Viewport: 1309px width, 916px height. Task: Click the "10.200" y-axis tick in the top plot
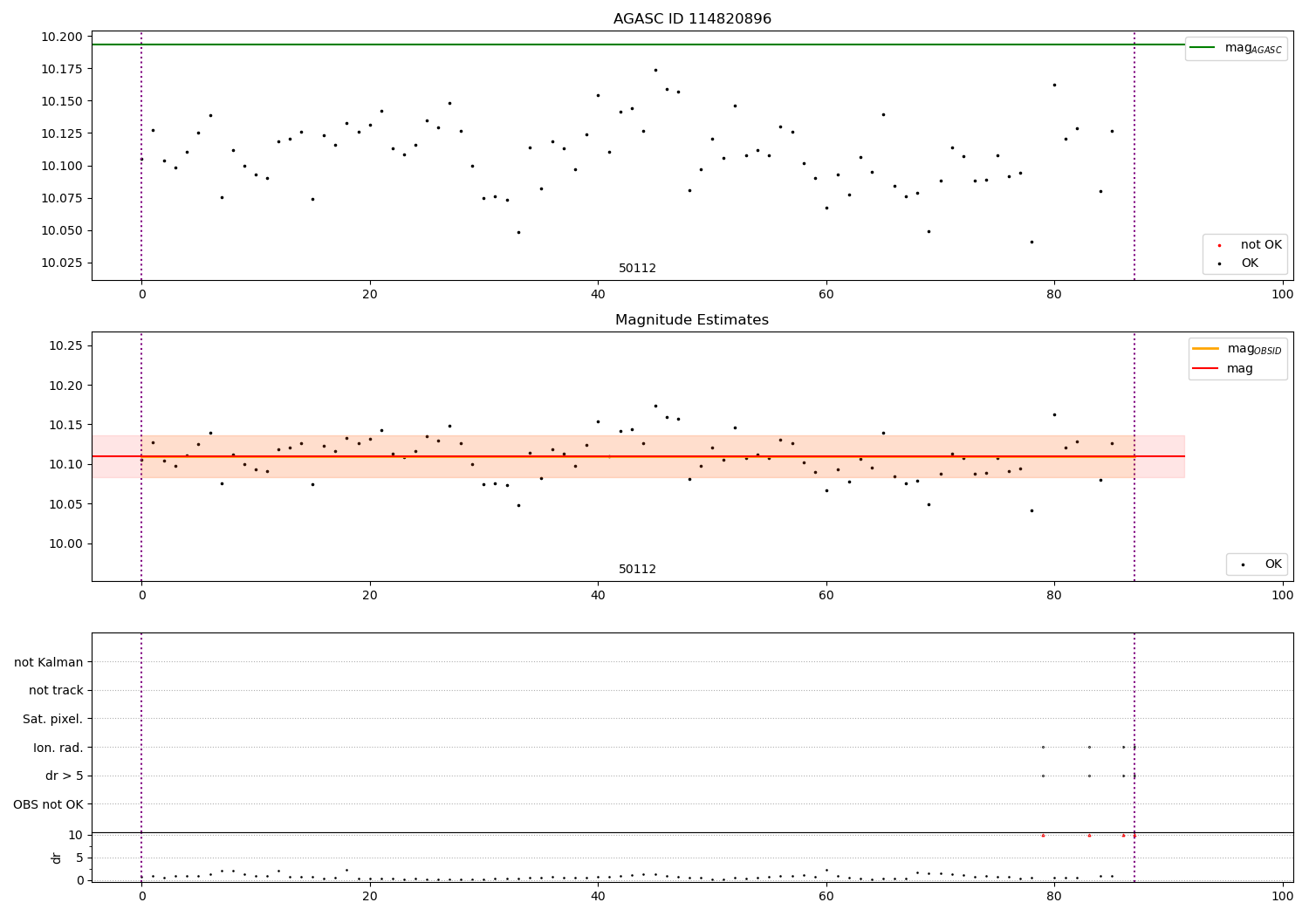coord(61,37)
